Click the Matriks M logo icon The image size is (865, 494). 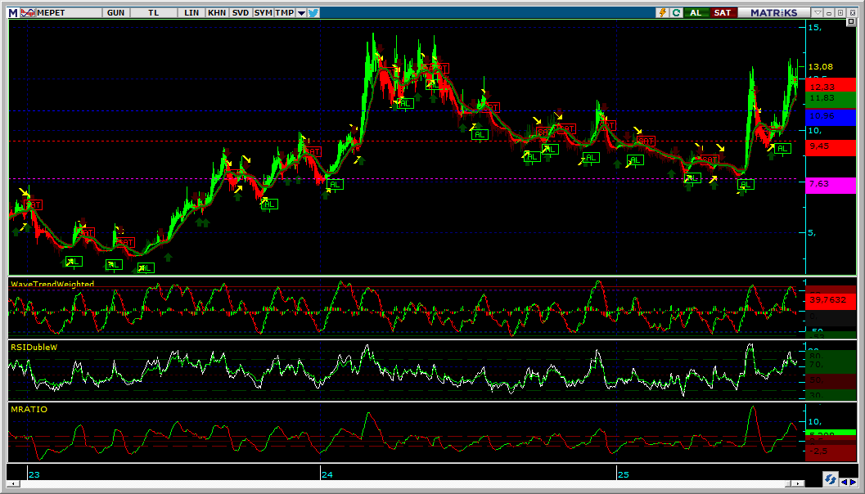pyautogui.click(x=13, y=12)
